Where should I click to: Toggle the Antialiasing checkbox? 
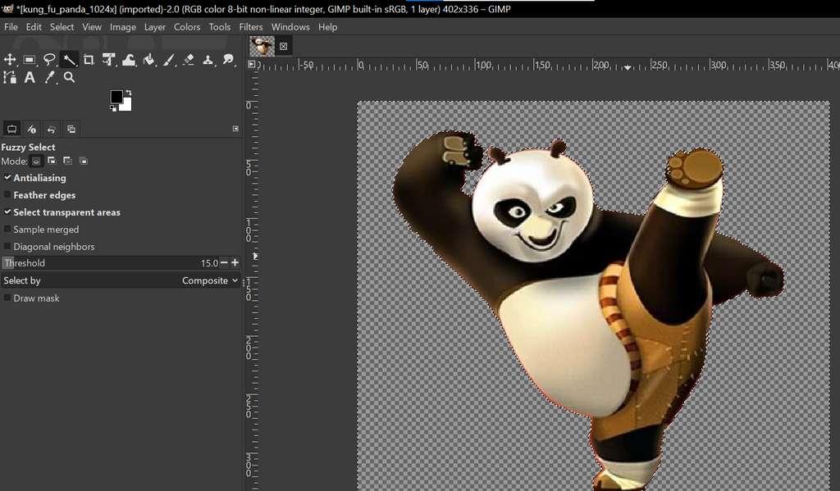click(7, 177)
